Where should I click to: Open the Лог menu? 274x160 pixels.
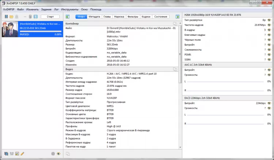click(x=56, y=9)
